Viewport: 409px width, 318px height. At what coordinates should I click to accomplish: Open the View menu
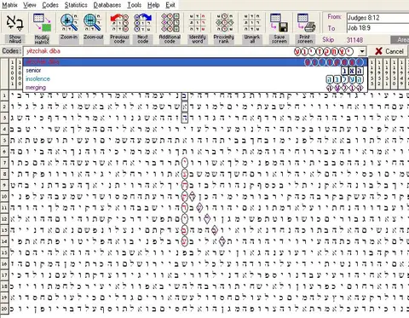[30, 5]
